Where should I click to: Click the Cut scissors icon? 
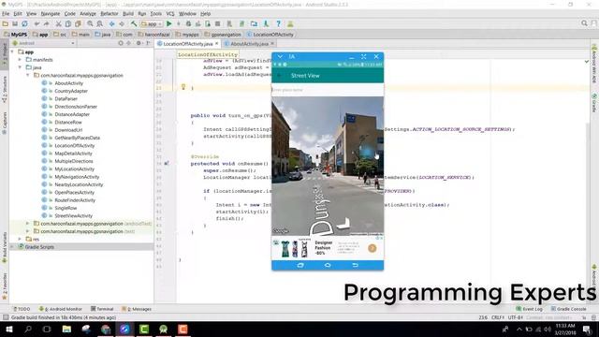pyautogui.click(x=58, y=23)
